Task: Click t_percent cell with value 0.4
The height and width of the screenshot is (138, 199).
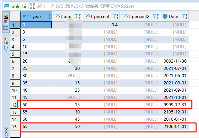Action: tap(101, 25)
